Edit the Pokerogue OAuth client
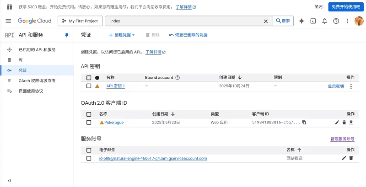The image size is (366, 187). point(337,123)
